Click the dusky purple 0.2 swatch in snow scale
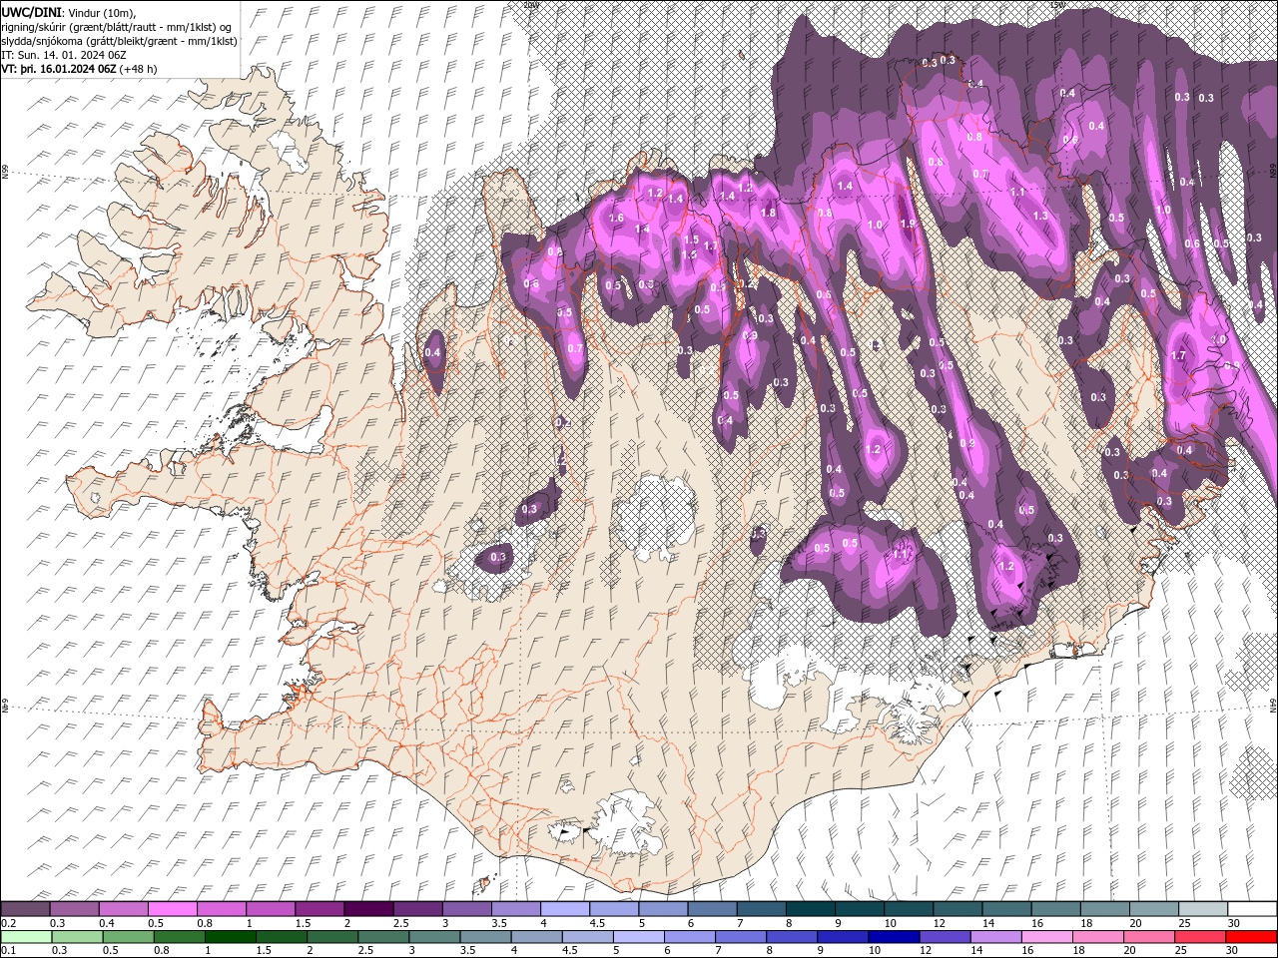Image resolution: width=1278 pixels, height=958 pixels. [x=25, y=909]
